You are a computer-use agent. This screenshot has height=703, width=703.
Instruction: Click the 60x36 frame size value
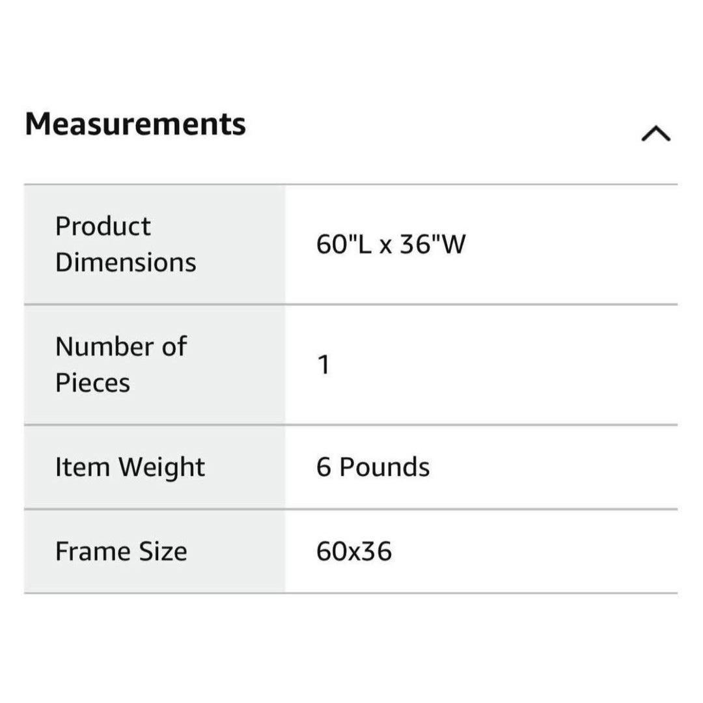point(354,551)
